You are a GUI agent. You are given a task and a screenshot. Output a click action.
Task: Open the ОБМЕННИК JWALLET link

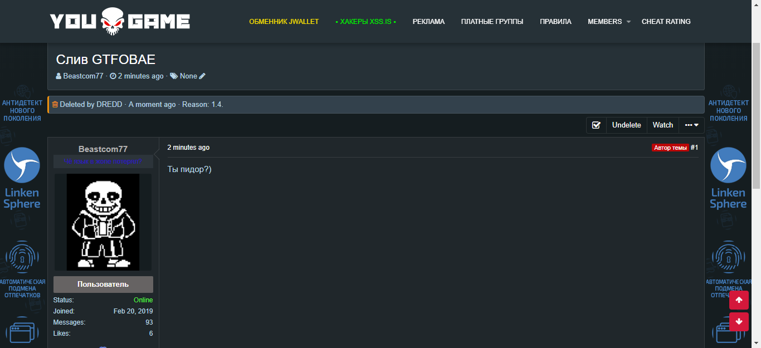click(284, 22)
